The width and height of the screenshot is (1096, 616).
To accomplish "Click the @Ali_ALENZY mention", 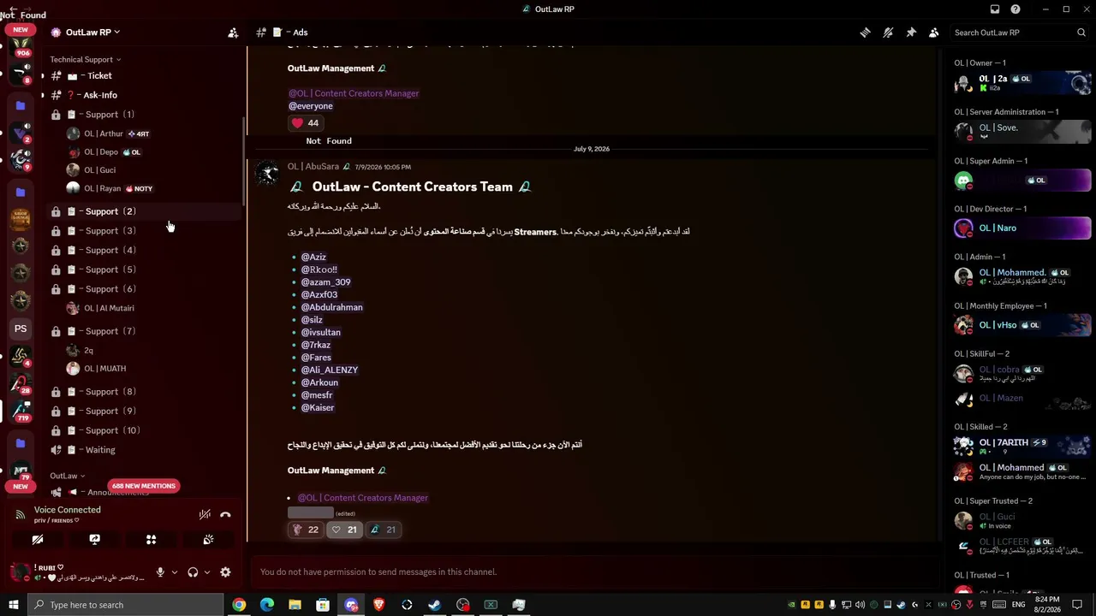I will click(x=330, y=370).
